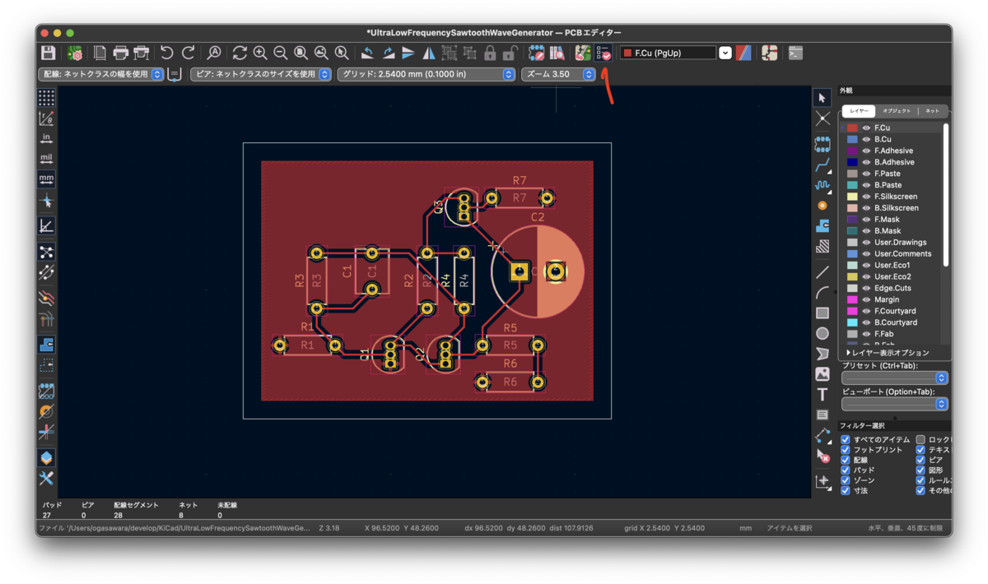The image size is (988, 584).
Task: Choose the Route Tracks tool
Action: point(823,165)
